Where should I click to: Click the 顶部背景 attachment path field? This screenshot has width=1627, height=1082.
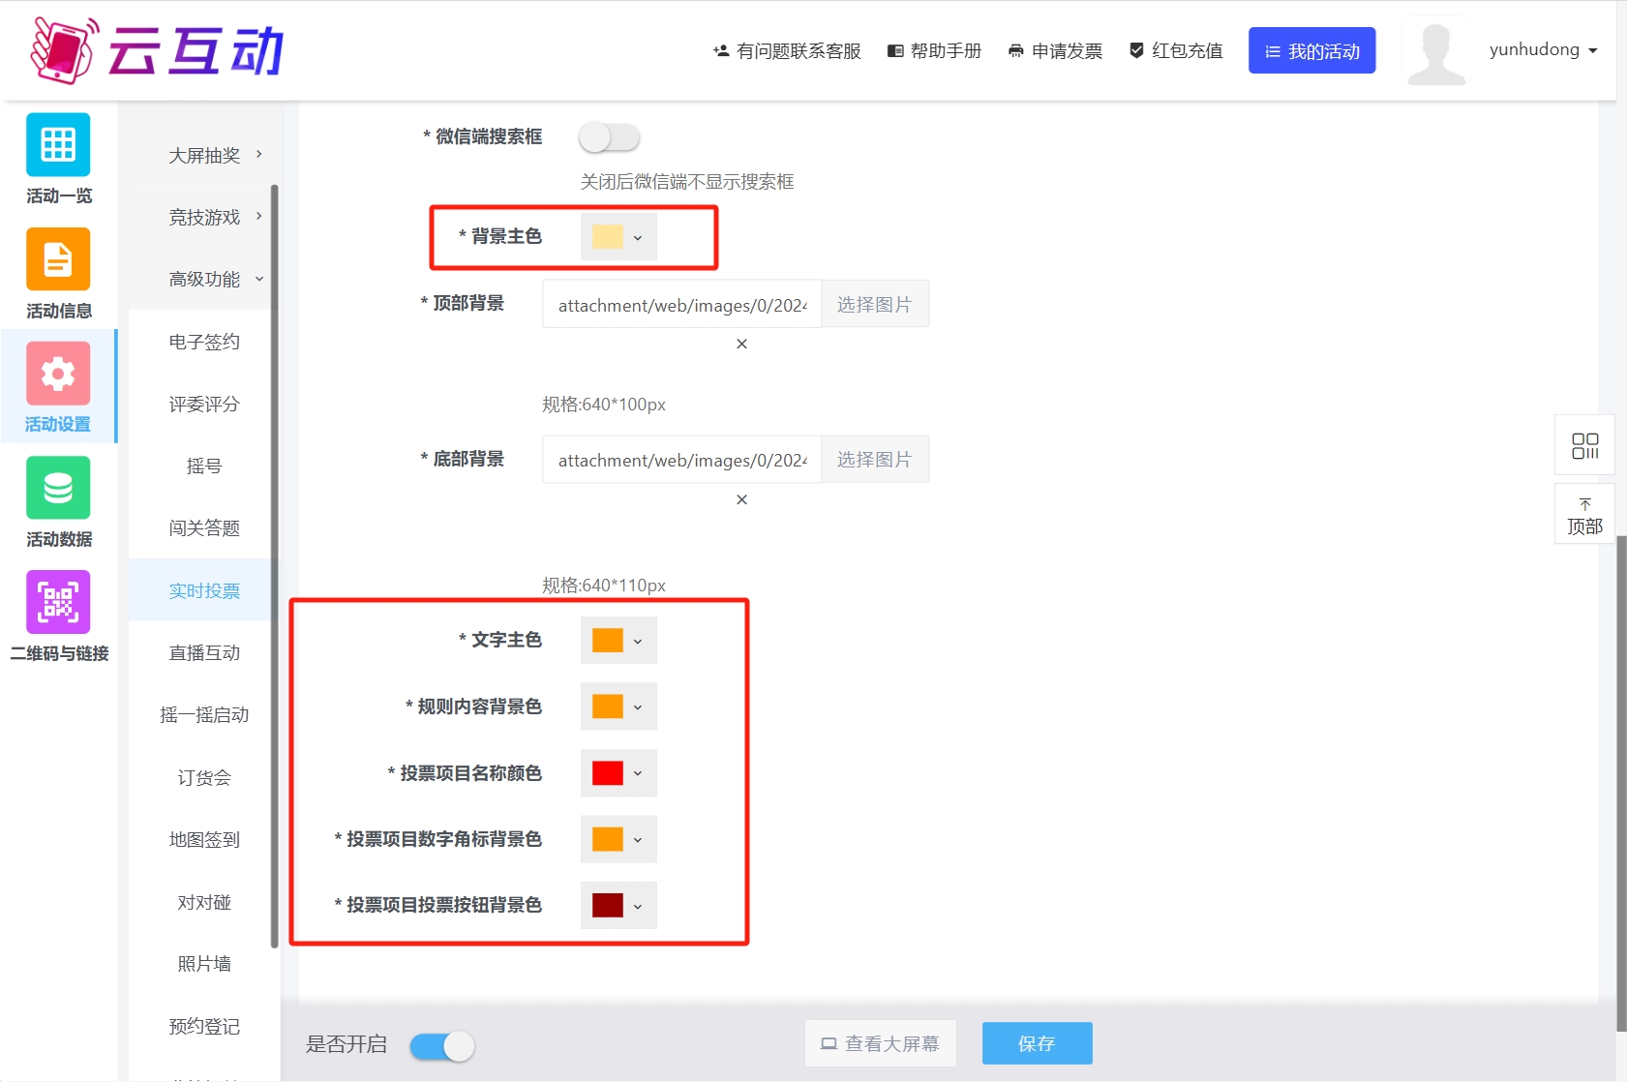(x=682, y=304)
